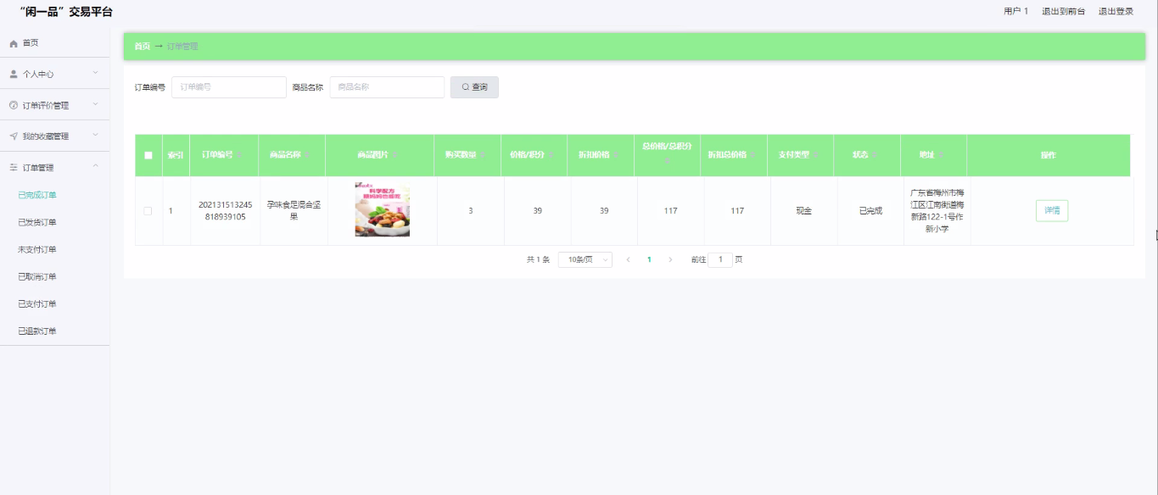Sort by 折扣价格 column arrow

pos(617,156)
